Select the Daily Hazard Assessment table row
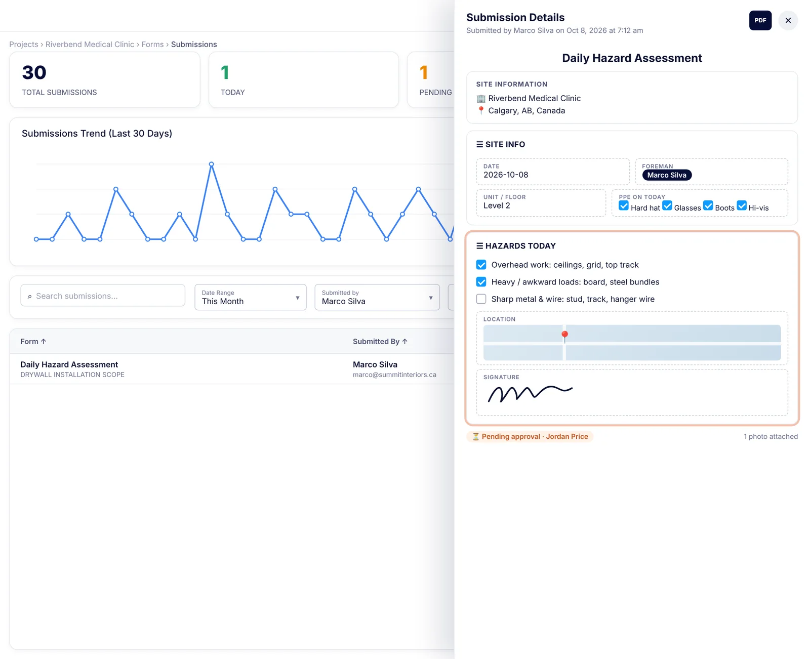This screenshot has height=659, width=810. click(x=232, y=369)
